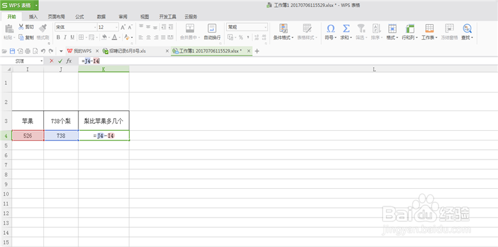
Task: Switch to the 审阅 (Review) ribbon tab
Action: (123, 17)
